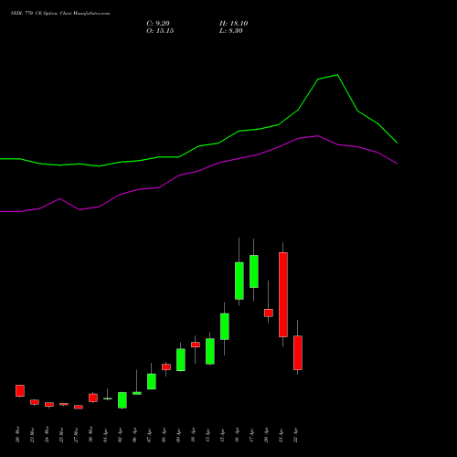The height and width of the screenshot is (457, 457).
Task: Click the green candle for 15 Apr
Action: [x=225, y=326]
